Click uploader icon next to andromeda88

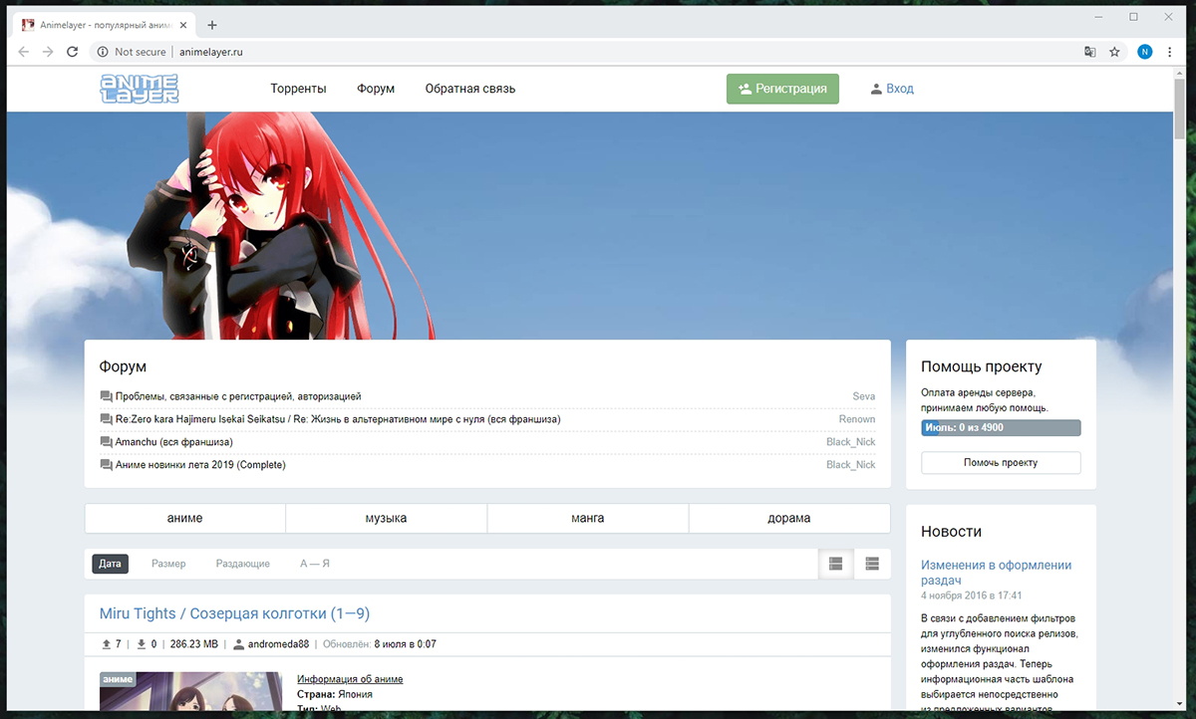click(239, 644)
